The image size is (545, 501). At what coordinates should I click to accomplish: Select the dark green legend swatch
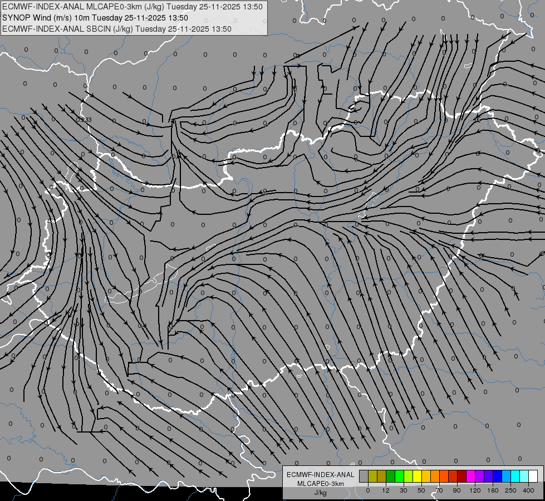click(391, 477)
